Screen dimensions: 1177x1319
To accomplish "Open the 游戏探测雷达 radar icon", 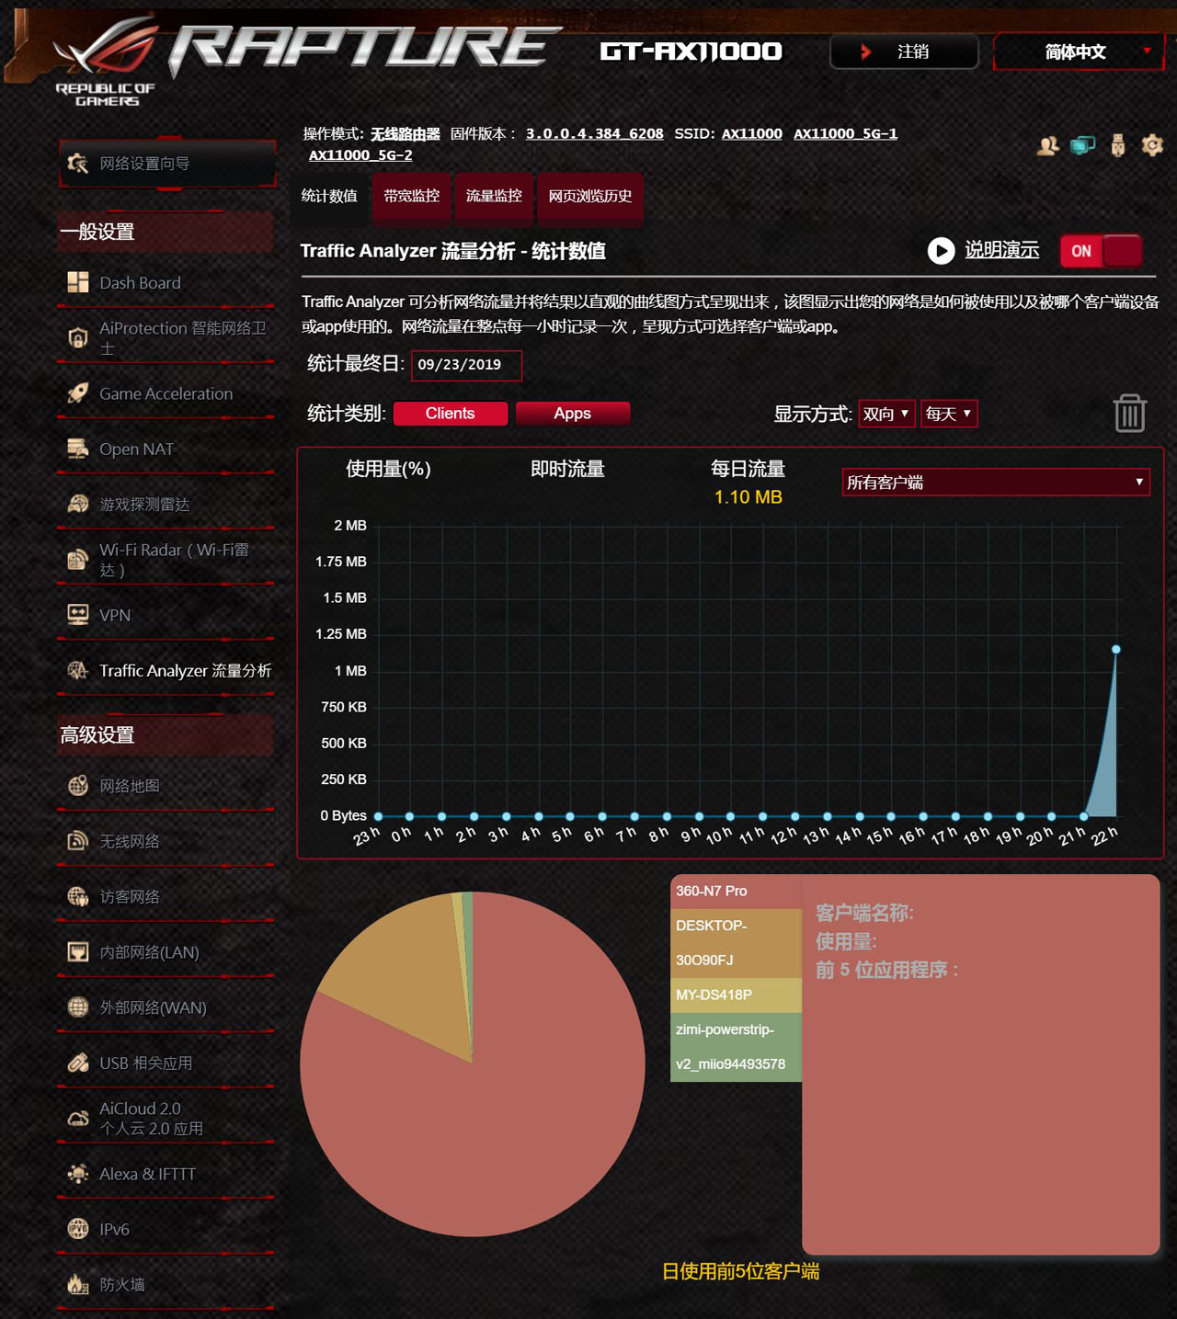I will [x=78, y=504].
